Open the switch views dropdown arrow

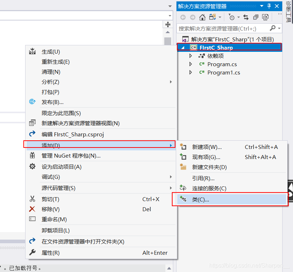[x=220, y=17]
